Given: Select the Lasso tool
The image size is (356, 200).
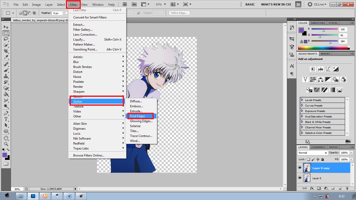Looking at the screenshot, I should coord(6,39).
